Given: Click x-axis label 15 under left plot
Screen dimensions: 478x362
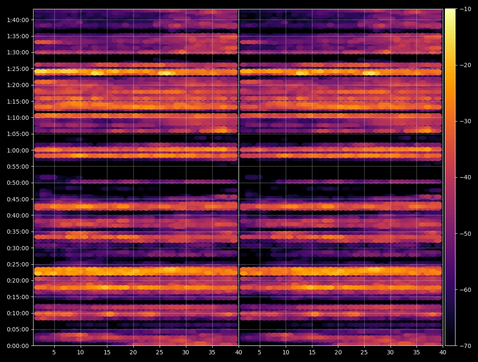Looking at the screenshot, I should (x=107, y=352).
